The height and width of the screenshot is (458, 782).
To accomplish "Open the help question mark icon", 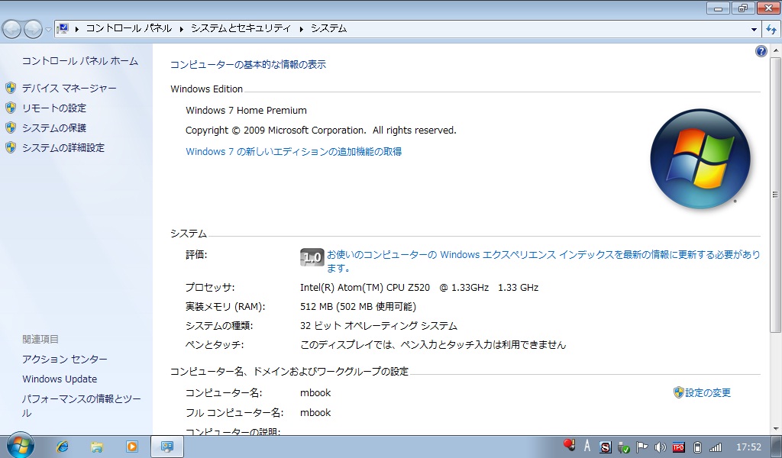I will click(761, 51).
